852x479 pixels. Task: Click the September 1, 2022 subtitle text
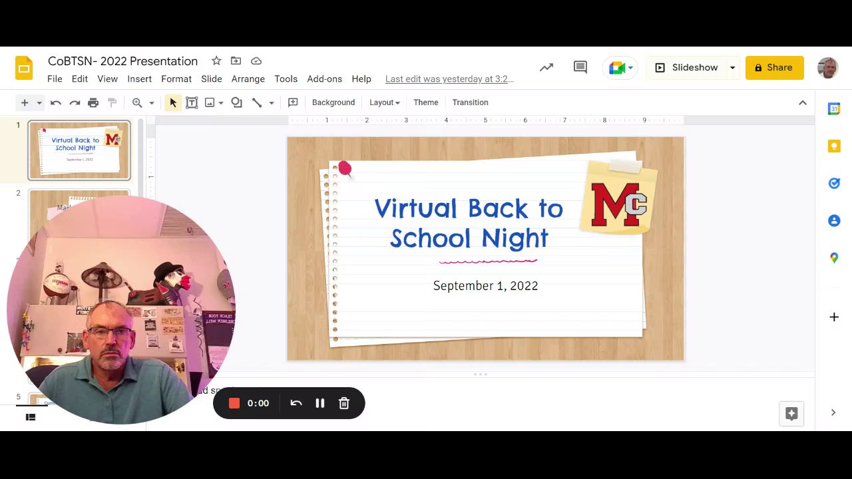point(485,286)
